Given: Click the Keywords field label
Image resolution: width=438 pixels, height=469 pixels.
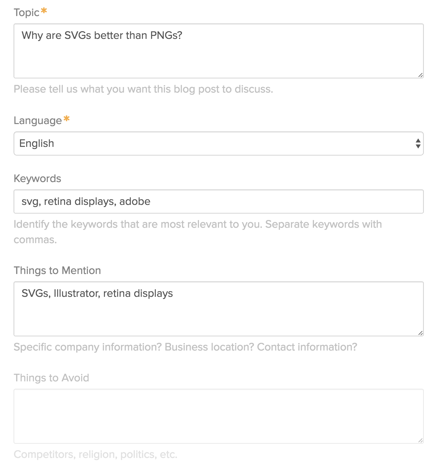Looking at the screenshot, I should 37,178.
